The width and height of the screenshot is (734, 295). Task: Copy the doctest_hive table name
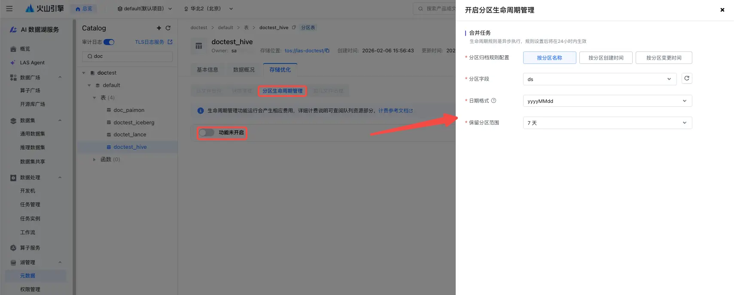pyautogui.click(x=294, y=27)
